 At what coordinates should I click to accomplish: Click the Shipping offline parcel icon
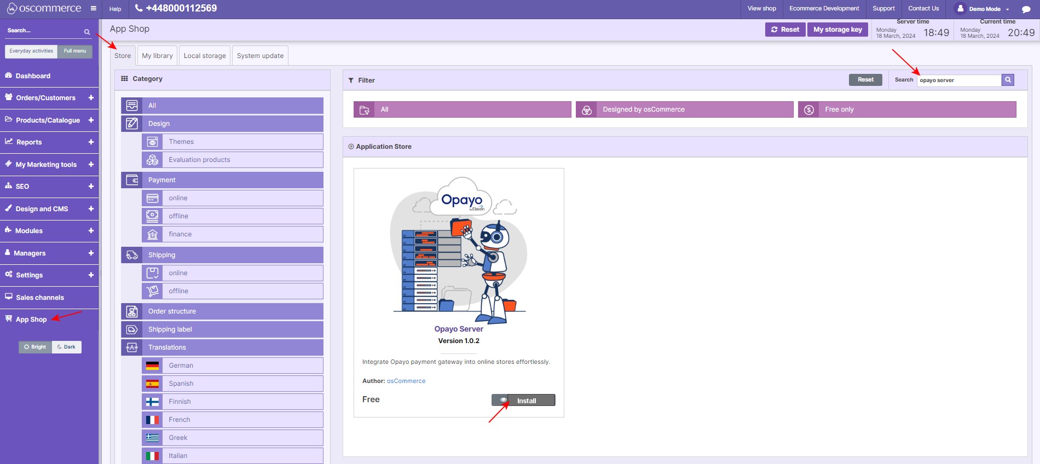pyautogui.click(x=152, y=291)
